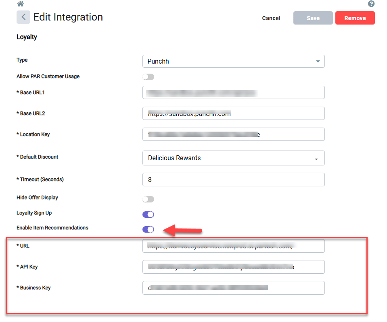Click the back arrow beside Edit Integration
The image size is (387, 322).
[x=23, y=17]
